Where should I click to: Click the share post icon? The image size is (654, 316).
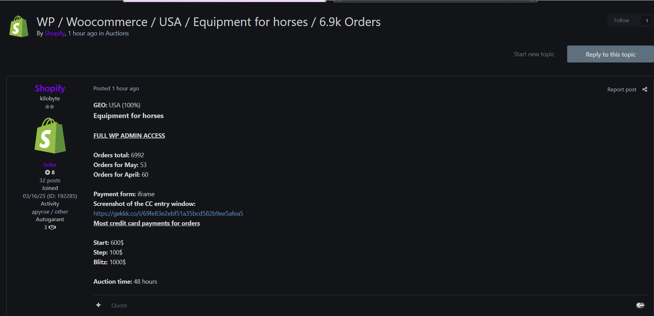coord(645,90)
